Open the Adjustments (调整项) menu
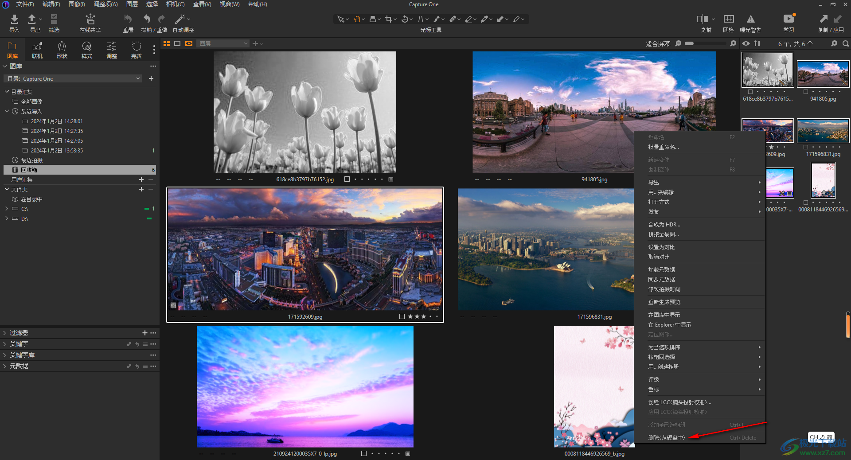Image resolution: width=851 pixels, height=460 pixels. coord(105,4)
